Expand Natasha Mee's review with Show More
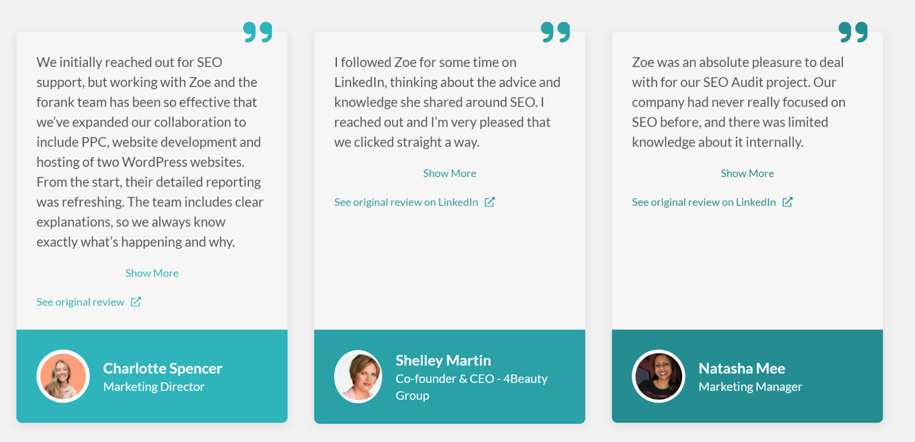 click(x=747, y=172)
